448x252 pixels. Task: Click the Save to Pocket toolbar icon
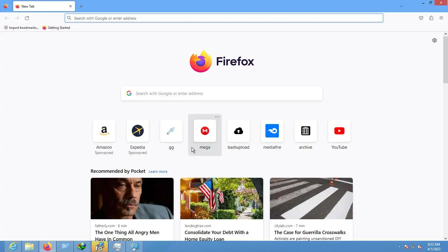(421, 18)
